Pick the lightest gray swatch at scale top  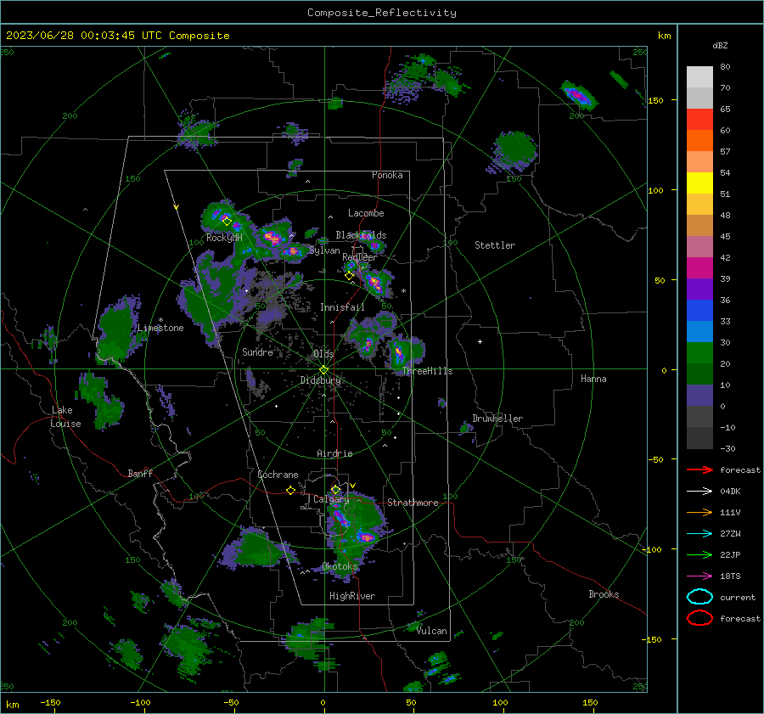tap(699, 77)
